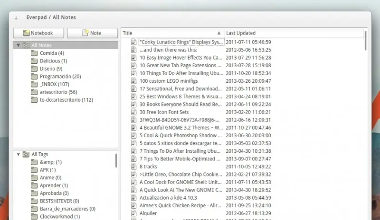Sort by the Title column header
The height and width of the screenshot is (220, 380).
(172, 33)
